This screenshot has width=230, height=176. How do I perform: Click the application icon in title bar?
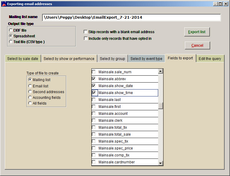coord(4,4)
